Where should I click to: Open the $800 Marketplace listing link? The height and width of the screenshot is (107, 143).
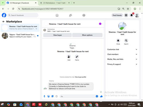pos(58,31)
